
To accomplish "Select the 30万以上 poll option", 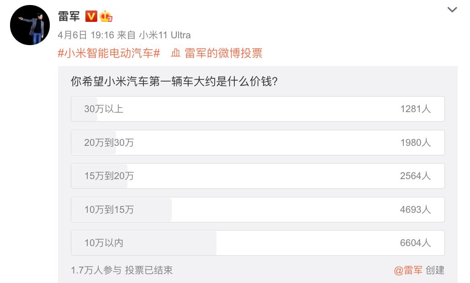I will [258, 109].
